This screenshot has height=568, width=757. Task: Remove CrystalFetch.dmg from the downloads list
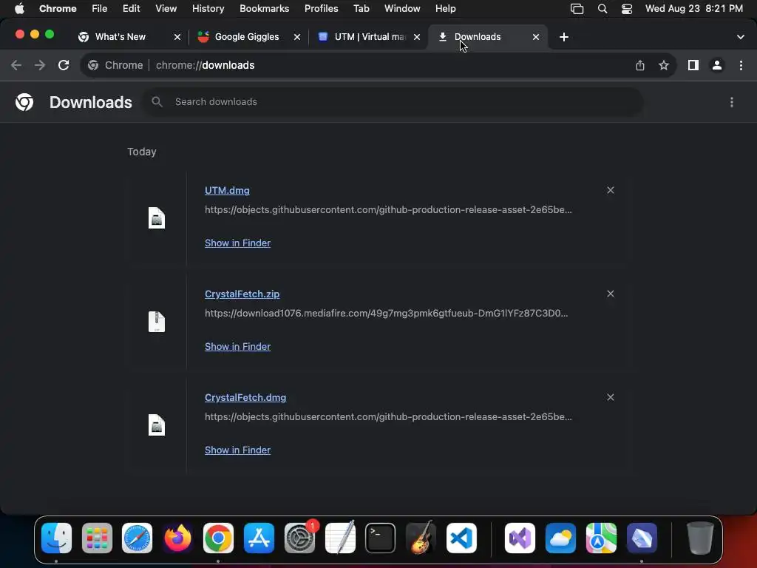610,397
